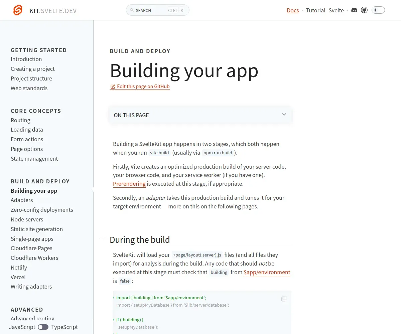Follow the $app/environment link

[267, 272]
